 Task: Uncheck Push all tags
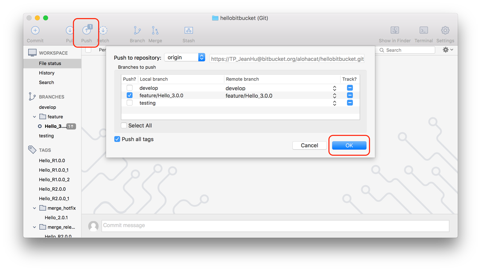pos(117,139)
